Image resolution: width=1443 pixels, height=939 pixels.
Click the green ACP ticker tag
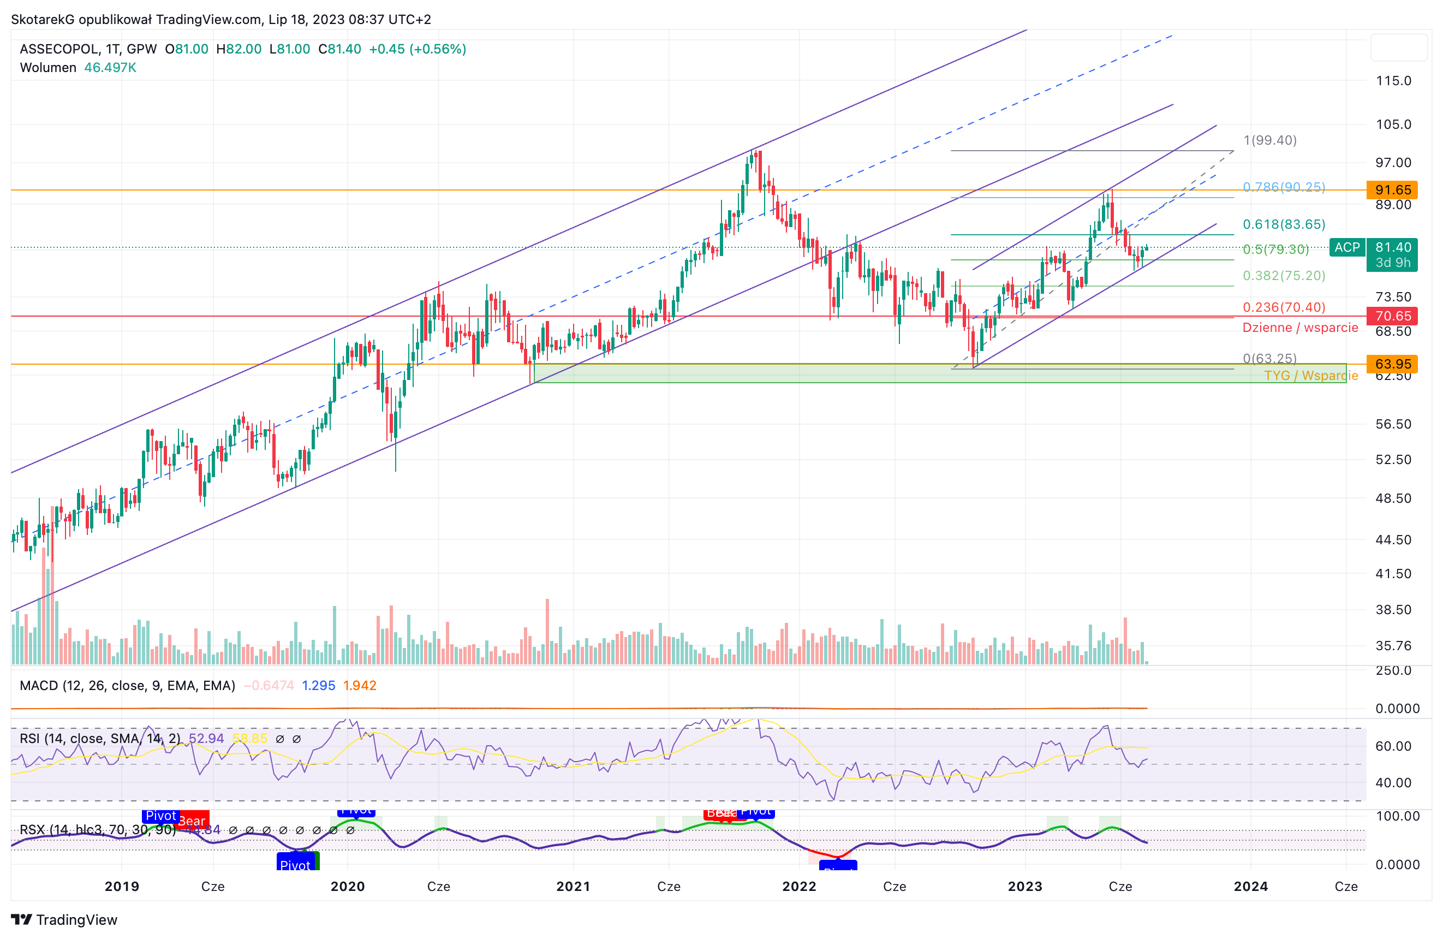pyautogui.click(x=1347, y=247)
